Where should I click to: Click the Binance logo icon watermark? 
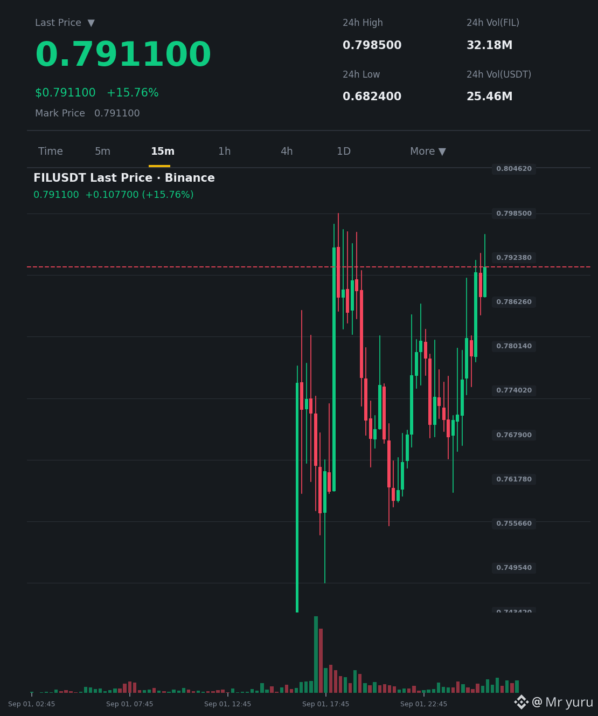pos(521,702)
